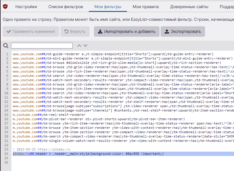Go to Мои правила tab
Image resolution: width=234 pixels, height=171 pixels.
146,6
